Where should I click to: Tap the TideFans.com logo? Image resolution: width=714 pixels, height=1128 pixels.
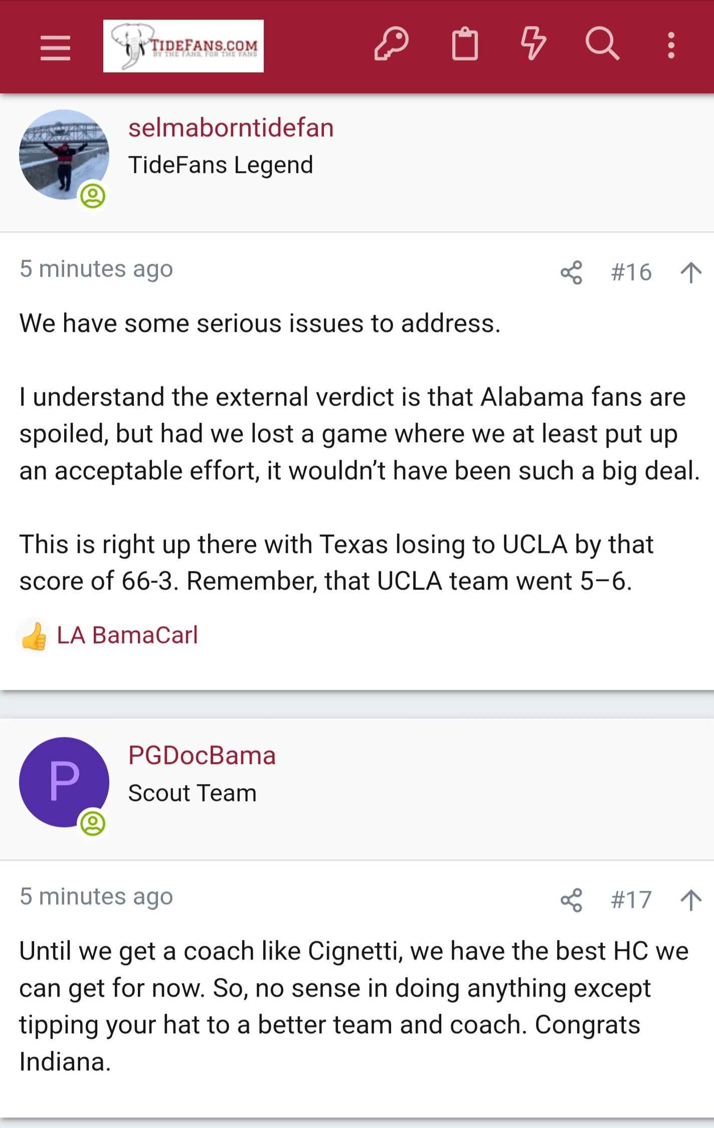tap(184, 46)
